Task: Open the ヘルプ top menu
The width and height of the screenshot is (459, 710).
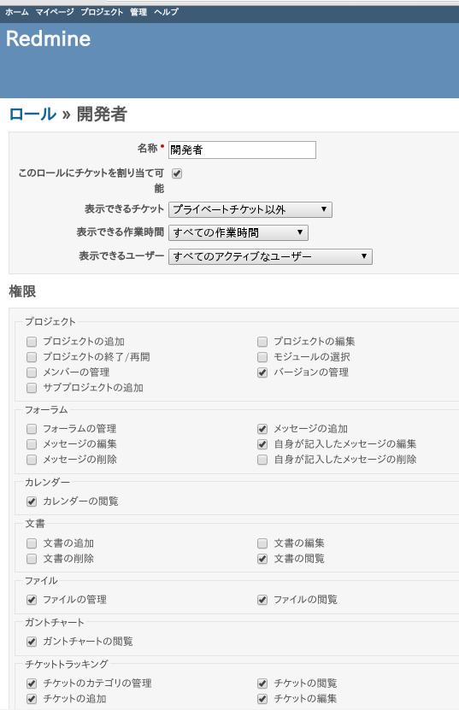Action: pos(166,12)
